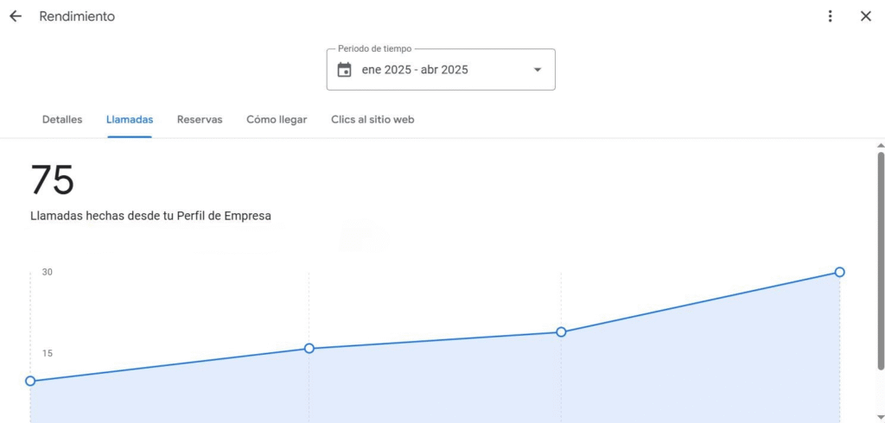Click the vertical scrollbar thumb
The image size is (885, 423).
[x=880, y=259]
